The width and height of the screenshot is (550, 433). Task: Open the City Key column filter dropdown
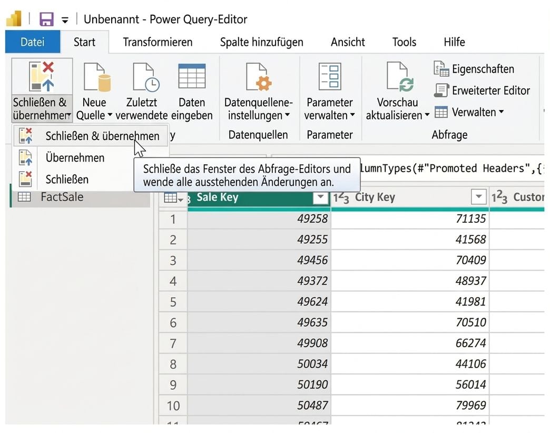[478, 197]
